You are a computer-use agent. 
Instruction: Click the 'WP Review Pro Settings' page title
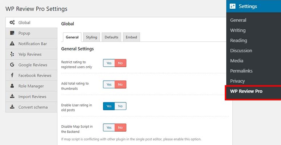(36, 9)
